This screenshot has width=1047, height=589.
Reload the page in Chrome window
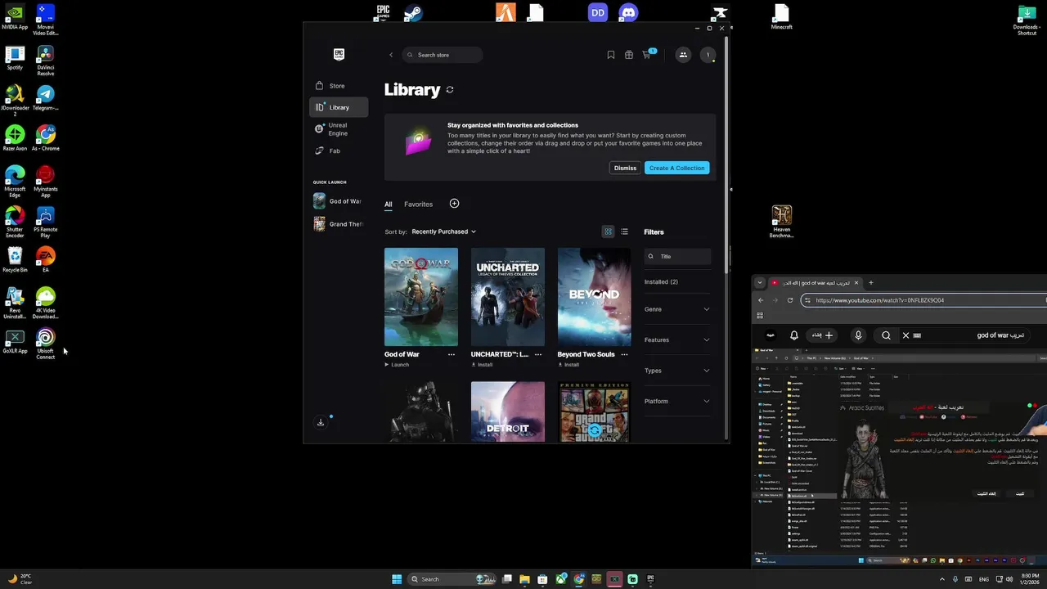(x=790, y=300)
